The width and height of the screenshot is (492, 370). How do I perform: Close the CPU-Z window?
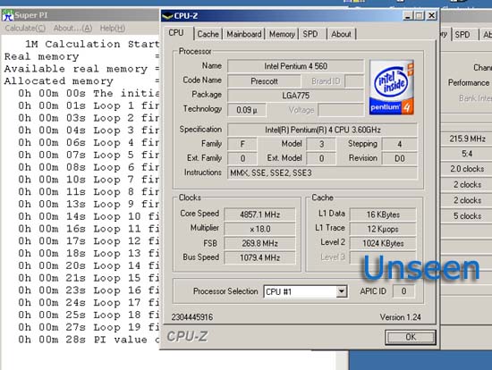[x=431, y=15]
